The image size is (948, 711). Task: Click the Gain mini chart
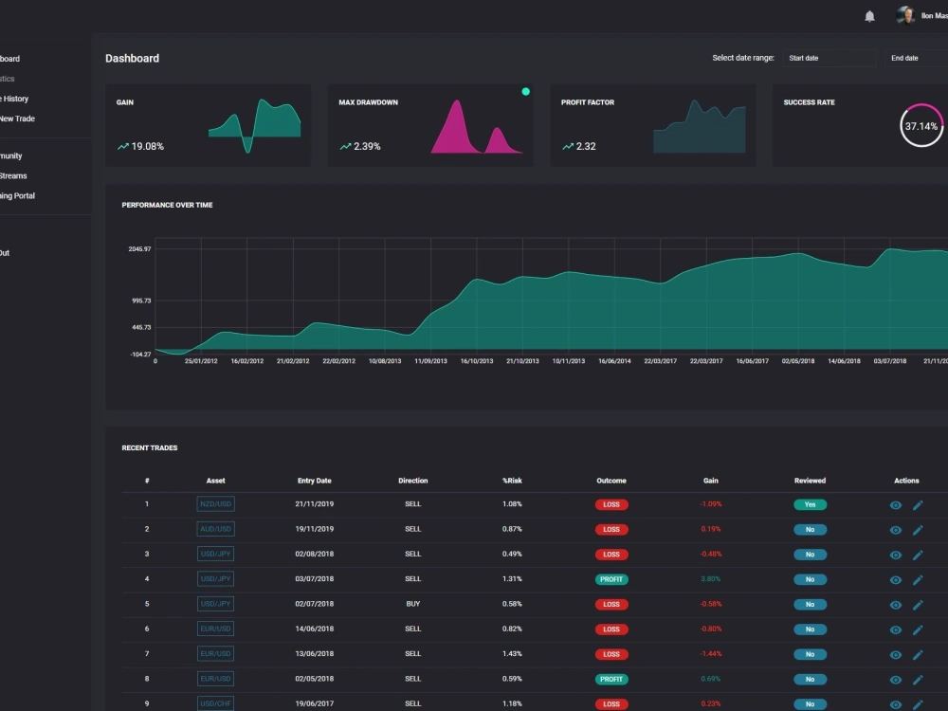click(254, 126)
